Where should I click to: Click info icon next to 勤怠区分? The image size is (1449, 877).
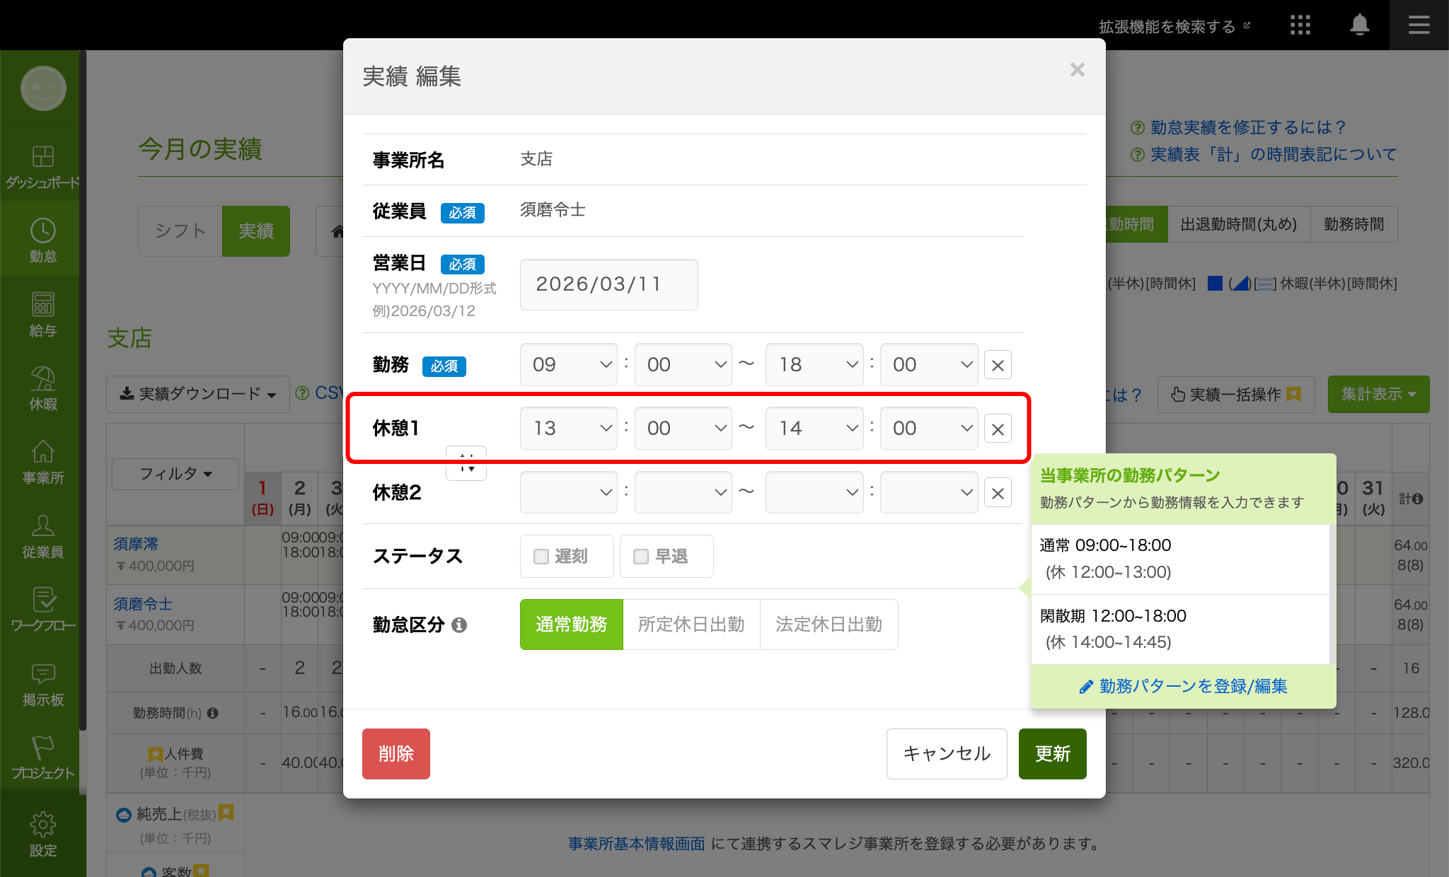tap(459, 625)
